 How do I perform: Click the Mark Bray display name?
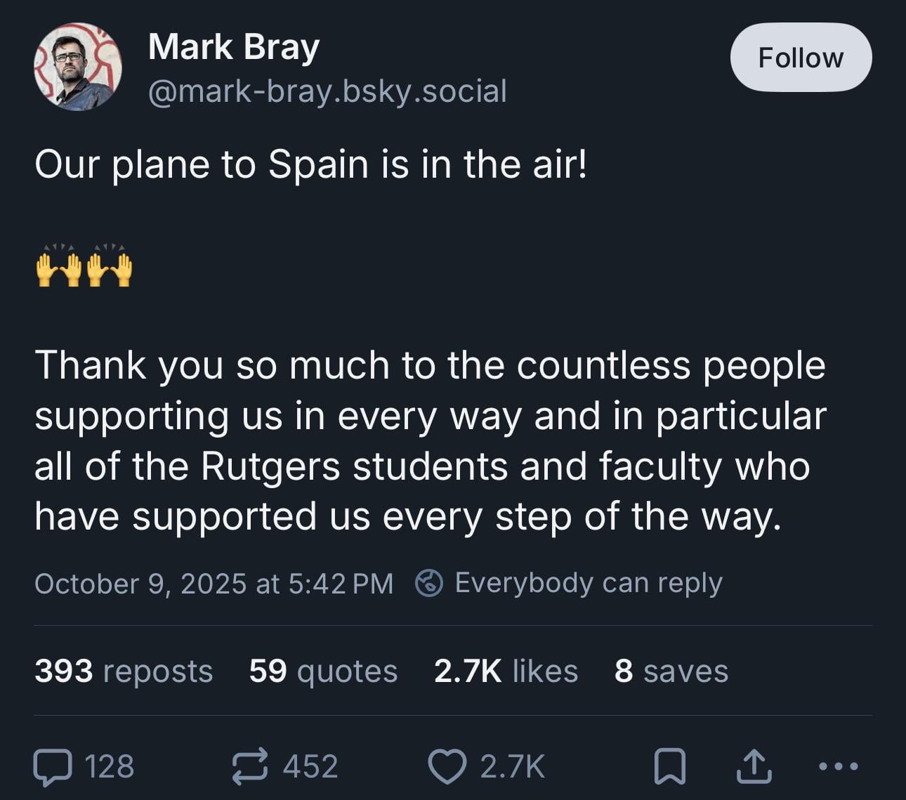point(234,47)
